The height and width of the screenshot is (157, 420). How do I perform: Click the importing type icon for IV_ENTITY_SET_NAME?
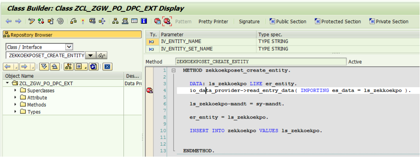tap(152, 49)
